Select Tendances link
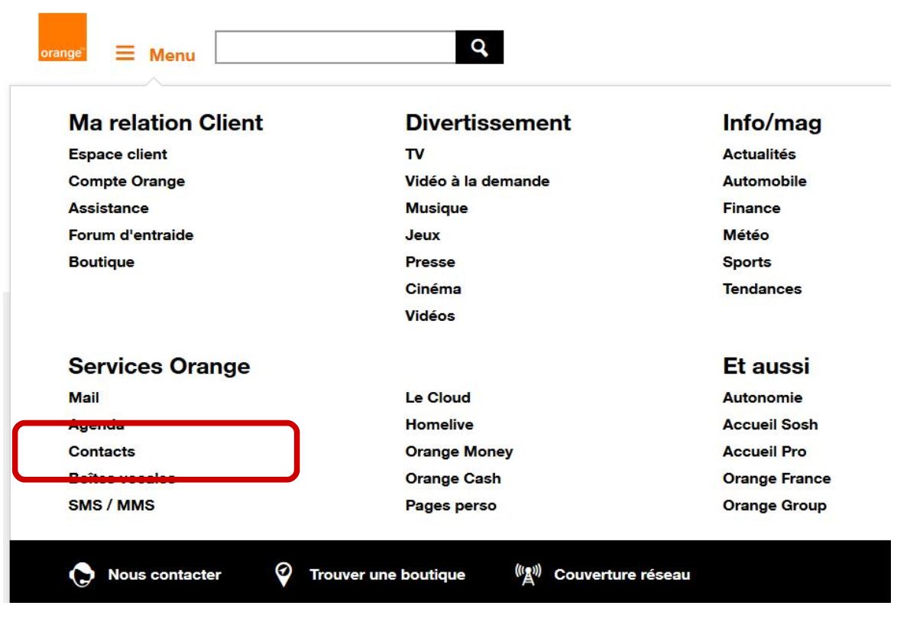This screenshot has width=923, height=625. pos(763,289)
